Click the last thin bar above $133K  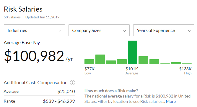coord(187,64)
